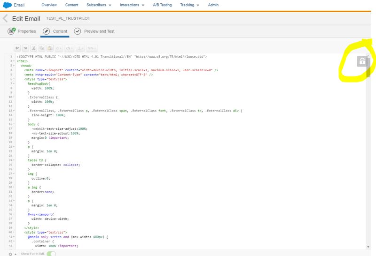The height and width of the screenshot is (256, 376).
Task: Click the Undo toolbar icon
Action: (x=17, y=48)
